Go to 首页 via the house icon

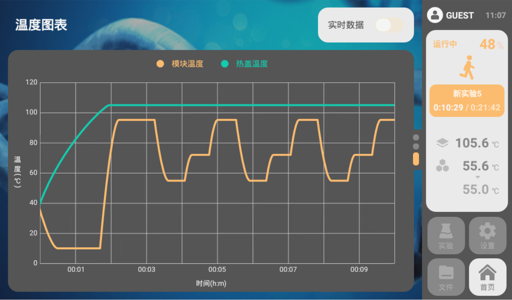point(487,277)
